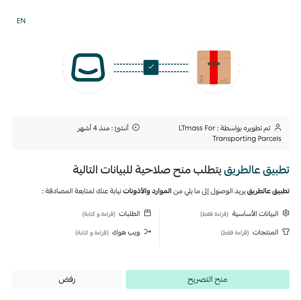Click the t-shirt products icon

pyautogui.click(x=286, y=232)
